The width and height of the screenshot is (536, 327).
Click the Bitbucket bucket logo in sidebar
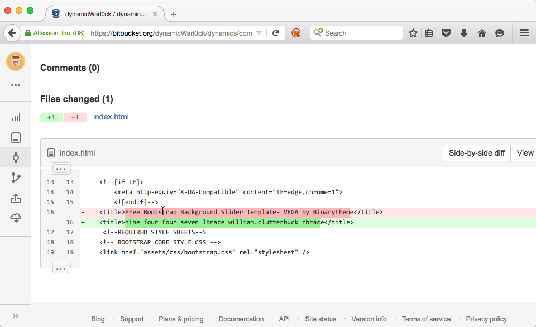(x=16, y=61)
